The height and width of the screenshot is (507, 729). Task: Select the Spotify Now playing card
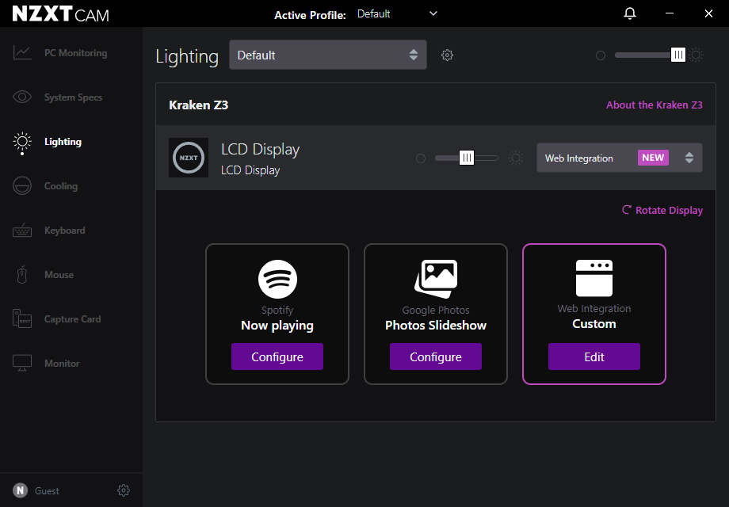pos(277,314)
